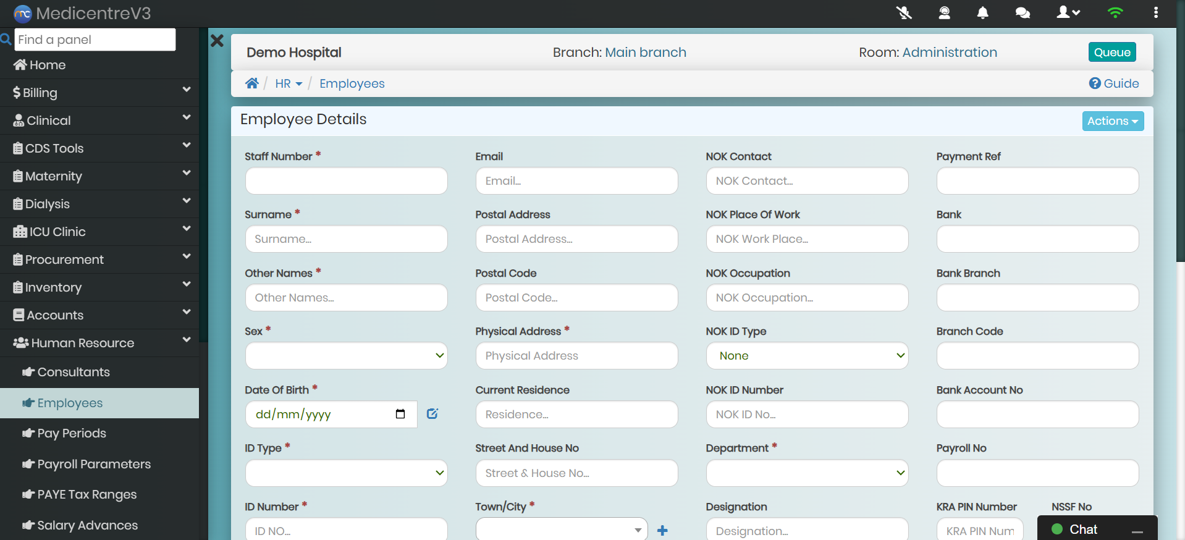Click the edit icon beside Date Of Birth

coord(432,414)
